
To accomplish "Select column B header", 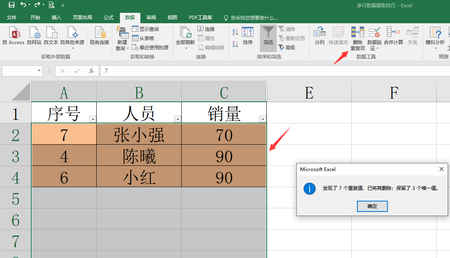I will pyautogui.click(x=139, y=91).
